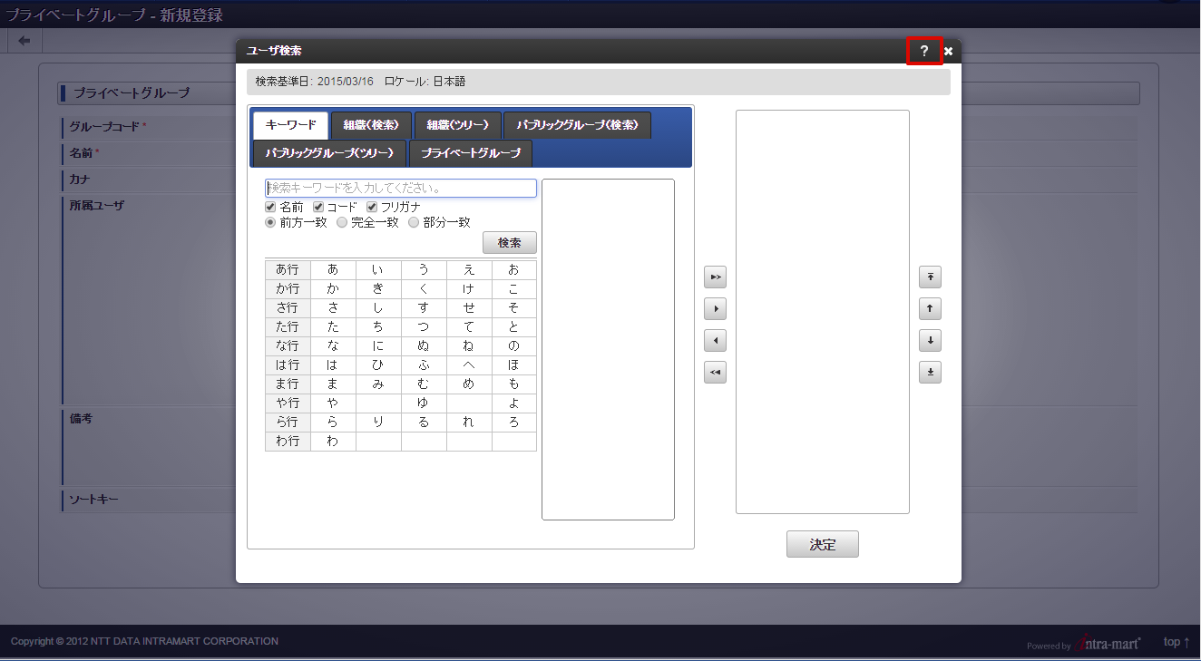
Task: Select kana な in the index table
Action: [333, 346]
